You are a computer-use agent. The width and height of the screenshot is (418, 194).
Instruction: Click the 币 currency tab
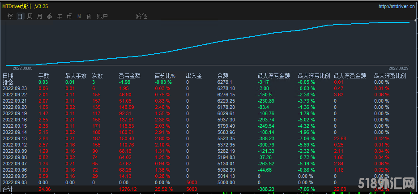(69, 16)
